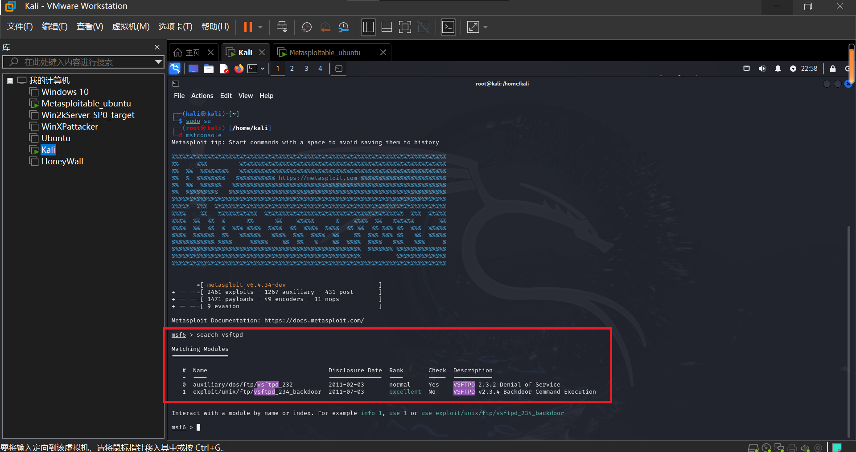The height and width of the screenshot is (452, 856).
Task: Open the Kali applications menu
Action: point(175,69)
